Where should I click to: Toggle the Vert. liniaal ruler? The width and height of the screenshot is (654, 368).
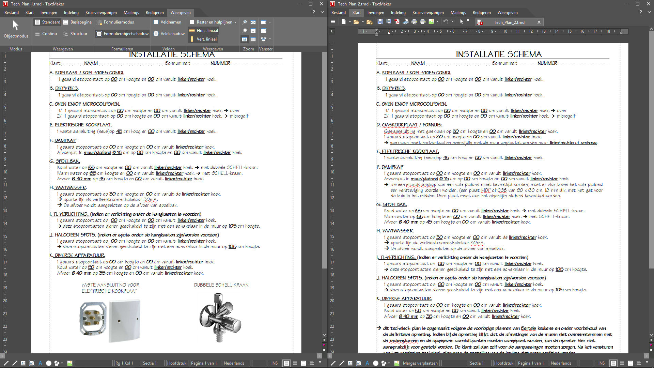pos(203,39)
